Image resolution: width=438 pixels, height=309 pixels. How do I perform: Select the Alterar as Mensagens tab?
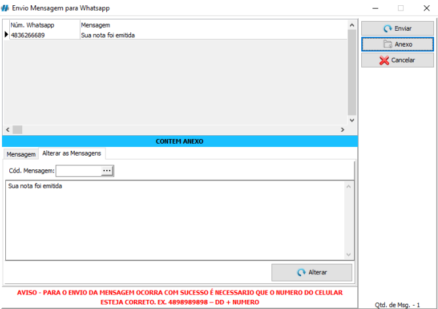tap(71, 153)
